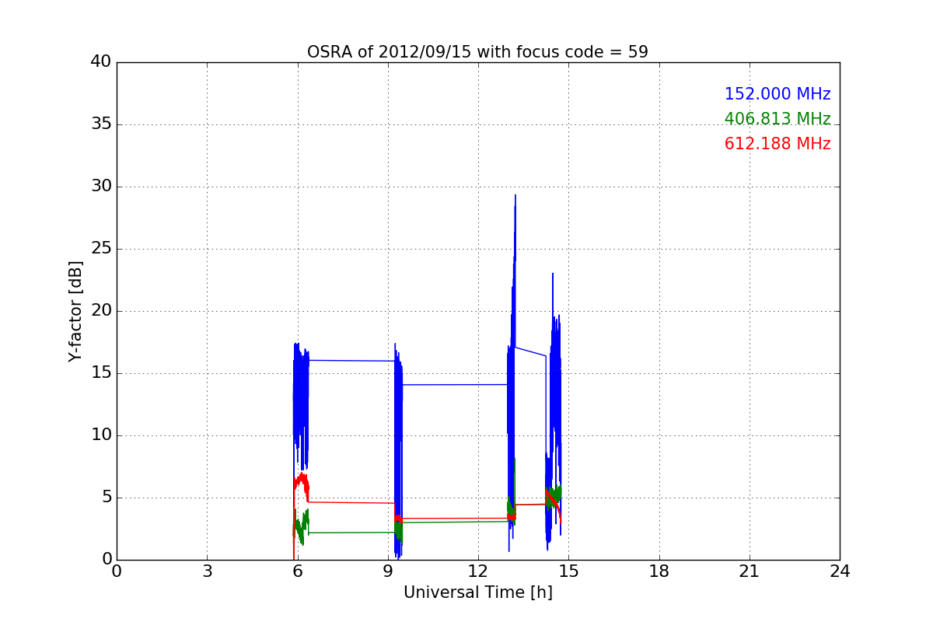Click the y-axis tick label 20
This screenshot has height=622, width=933.
101,311
